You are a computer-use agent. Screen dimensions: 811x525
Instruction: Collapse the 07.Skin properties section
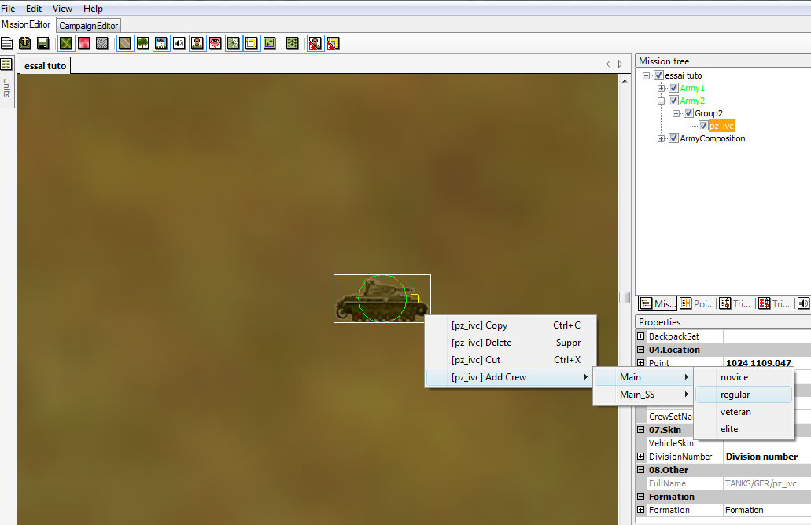(641, 430)
